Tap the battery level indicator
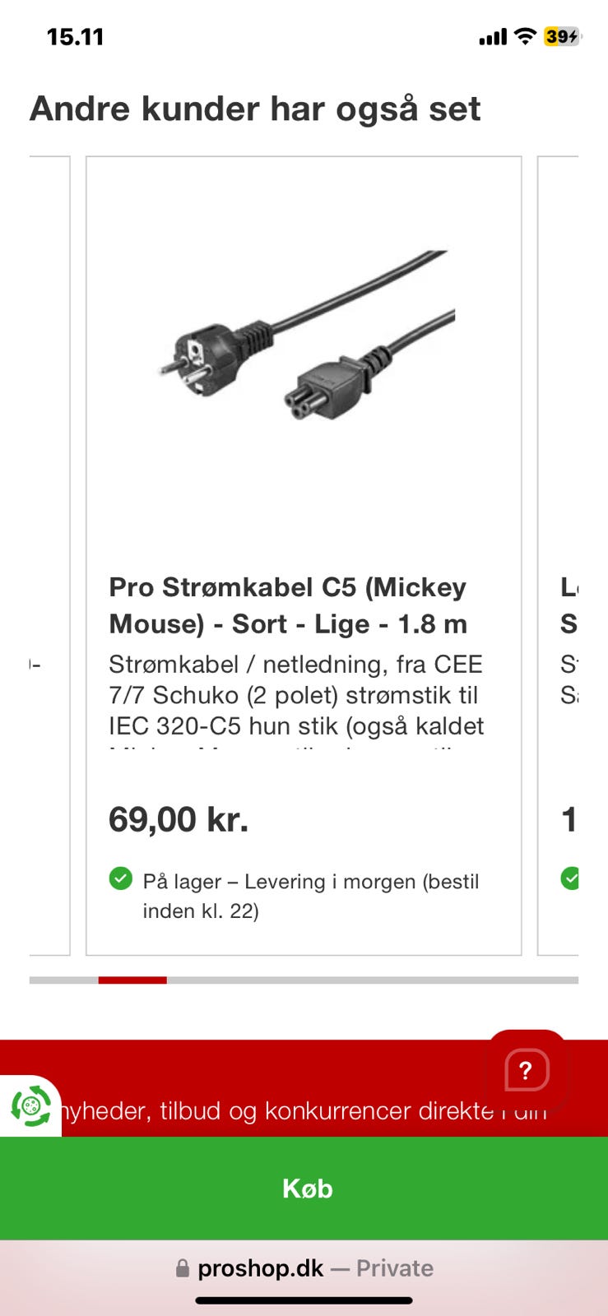The image size is (608, 1316). [561, 36]
